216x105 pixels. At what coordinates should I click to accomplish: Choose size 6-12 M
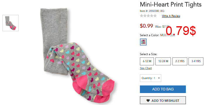pos(147,61)
